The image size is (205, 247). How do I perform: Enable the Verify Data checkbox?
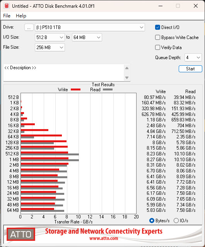pos(157,48)
